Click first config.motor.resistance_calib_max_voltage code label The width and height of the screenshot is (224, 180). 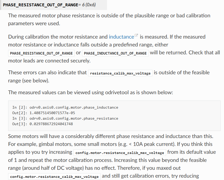[x=120, y=153]
